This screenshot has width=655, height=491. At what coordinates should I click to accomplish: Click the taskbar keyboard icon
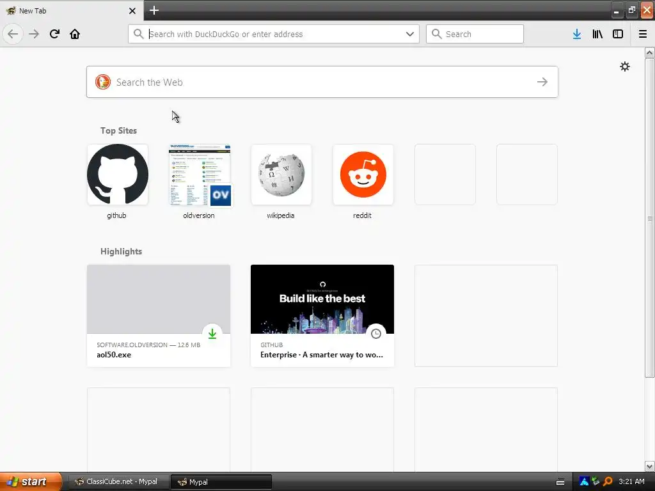coord(560,482)
